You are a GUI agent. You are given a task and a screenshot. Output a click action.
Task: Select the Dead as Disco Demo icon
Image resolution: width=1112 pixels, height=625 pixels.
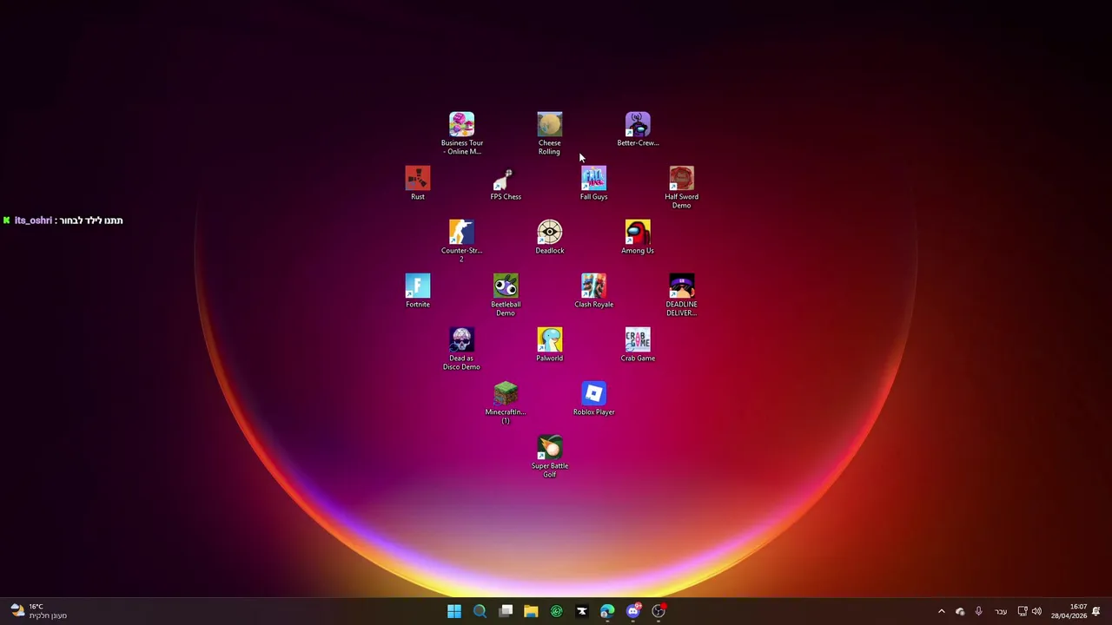pos(461,349)
